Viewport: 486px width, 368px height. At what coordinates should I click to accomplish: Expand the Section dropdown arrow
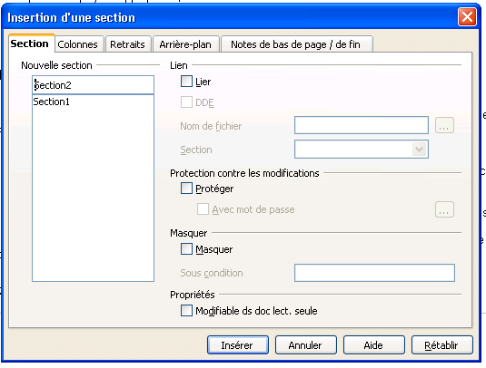coord(420,150)
